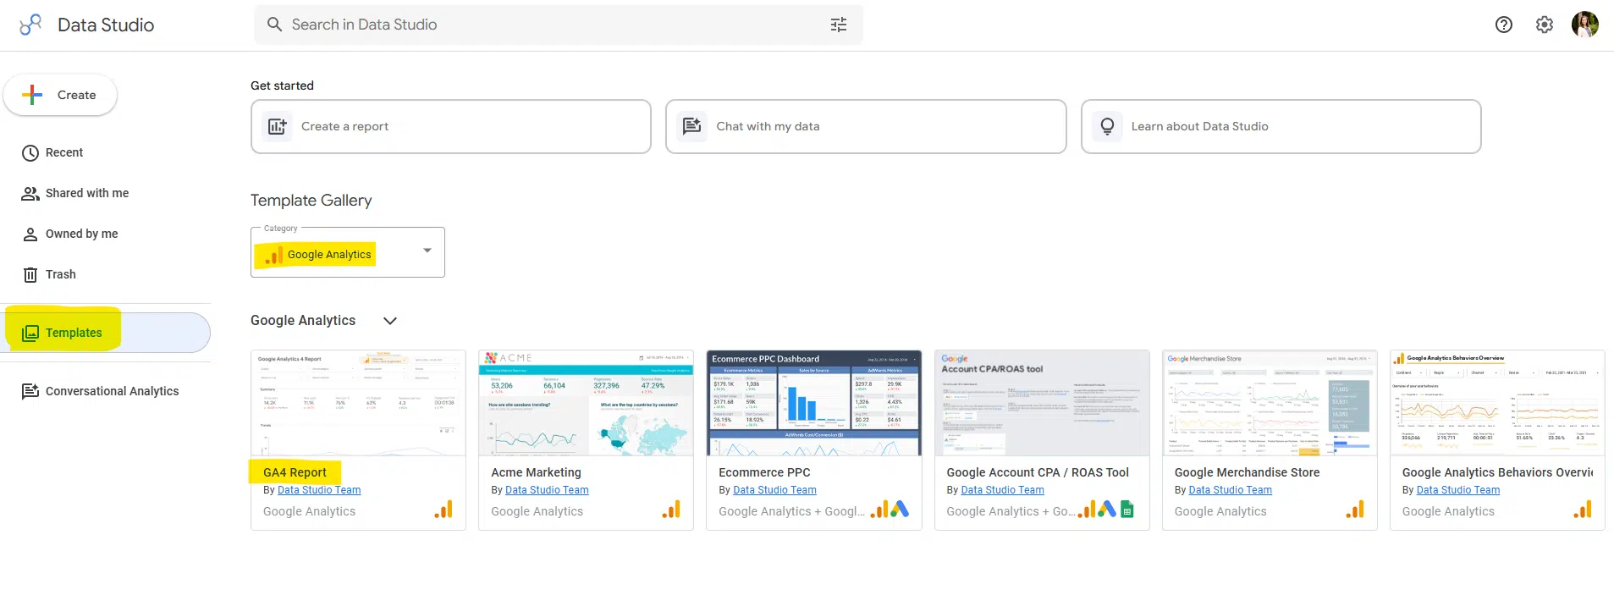1614x590 pixels.
Task: Click the Create button
Action: [x=60, y=95]
